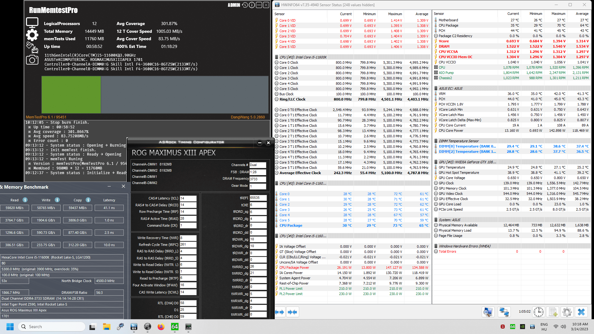The width and height of the screenshot is (594, 334).
Task: Minimize ASRock Timing Configurator window
Action: click(260, 143)
